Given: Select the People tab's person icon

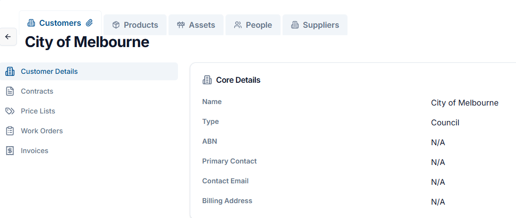Looking at the screenshot, I should pyautogui.click(x=238, y=25).
